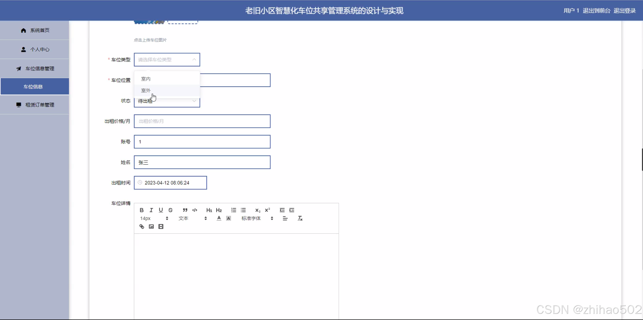Select 室外 from the dropdown list

(146, 90)
